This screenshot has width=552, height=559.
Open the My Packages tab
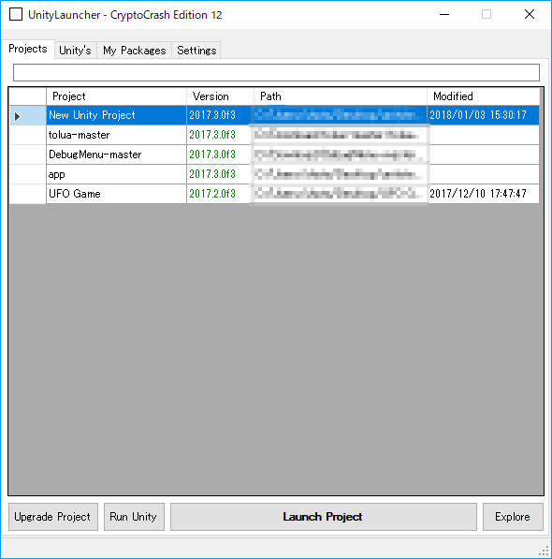(x=135, y=51)
